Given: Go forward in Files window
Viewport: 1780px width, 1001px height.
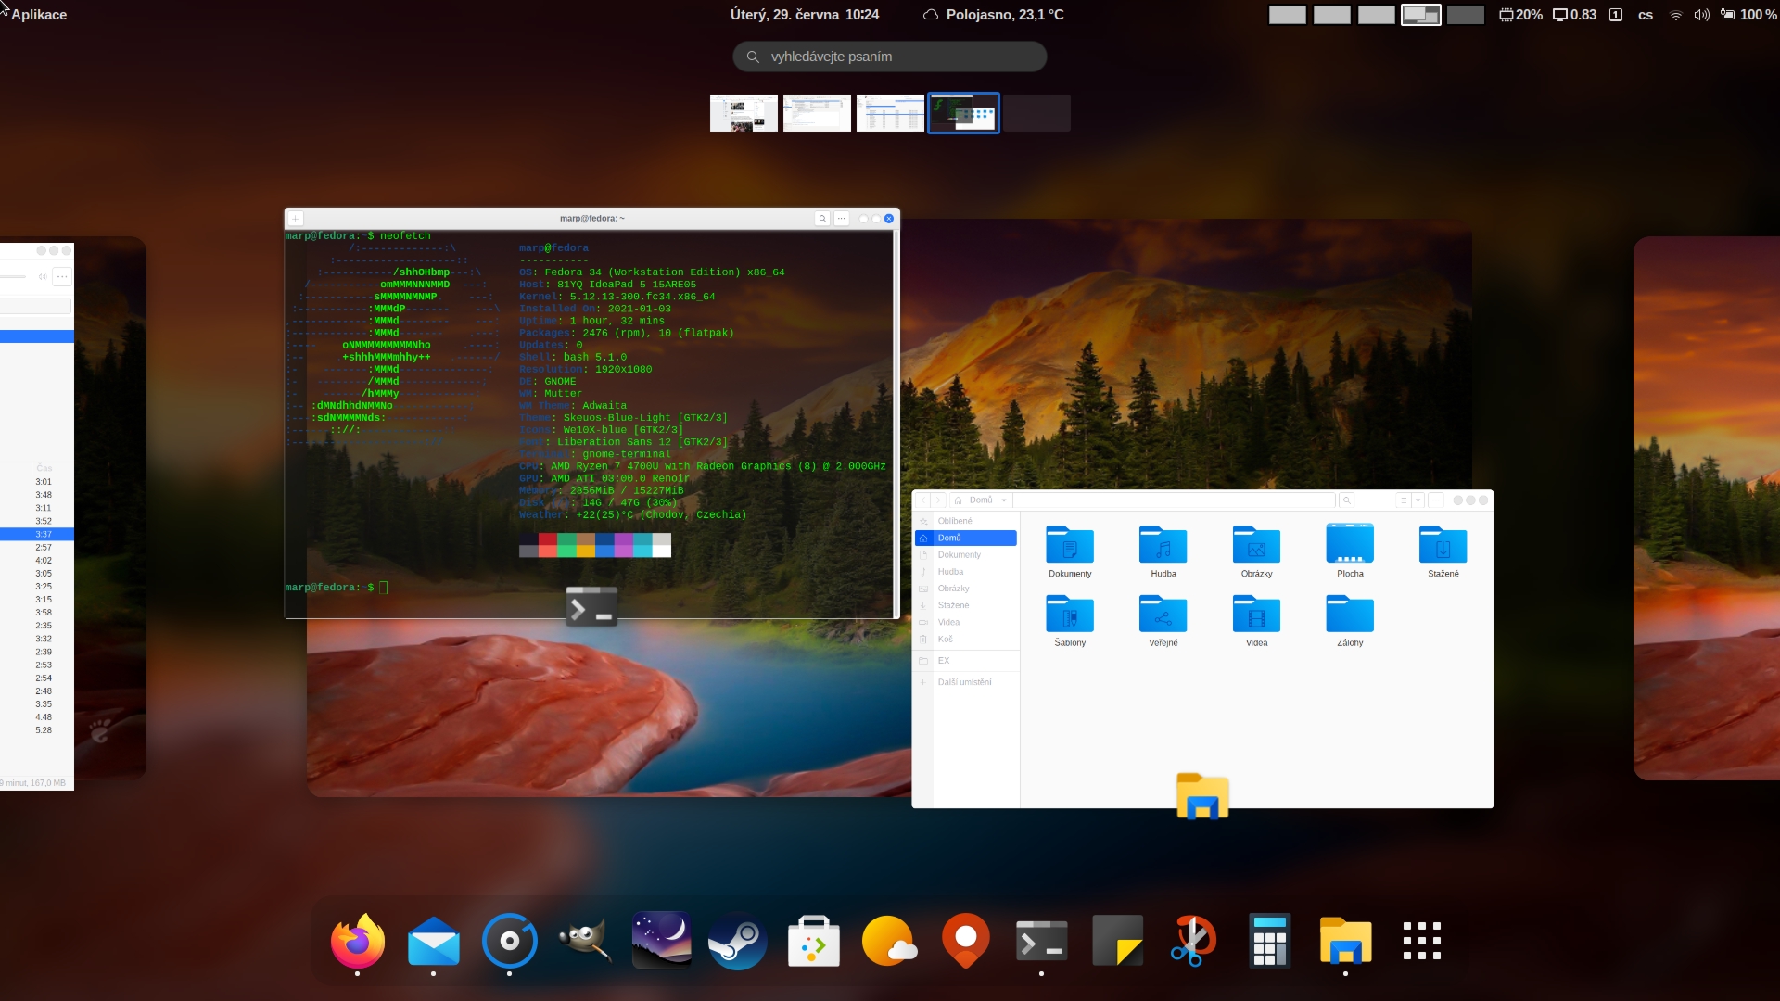Looking at the screenshot, I should [938, 500].
